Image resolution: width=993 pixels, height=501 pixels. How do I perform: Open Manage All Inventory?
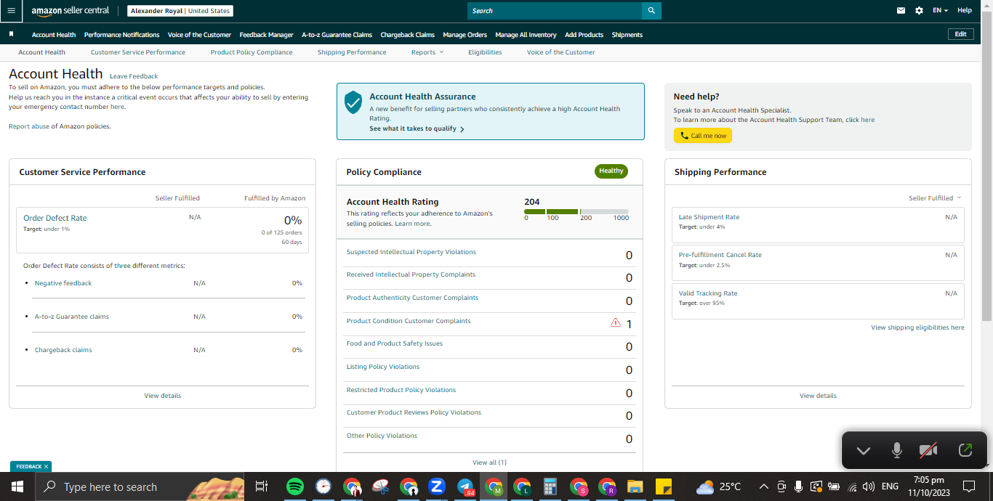[x=526, y=35]
